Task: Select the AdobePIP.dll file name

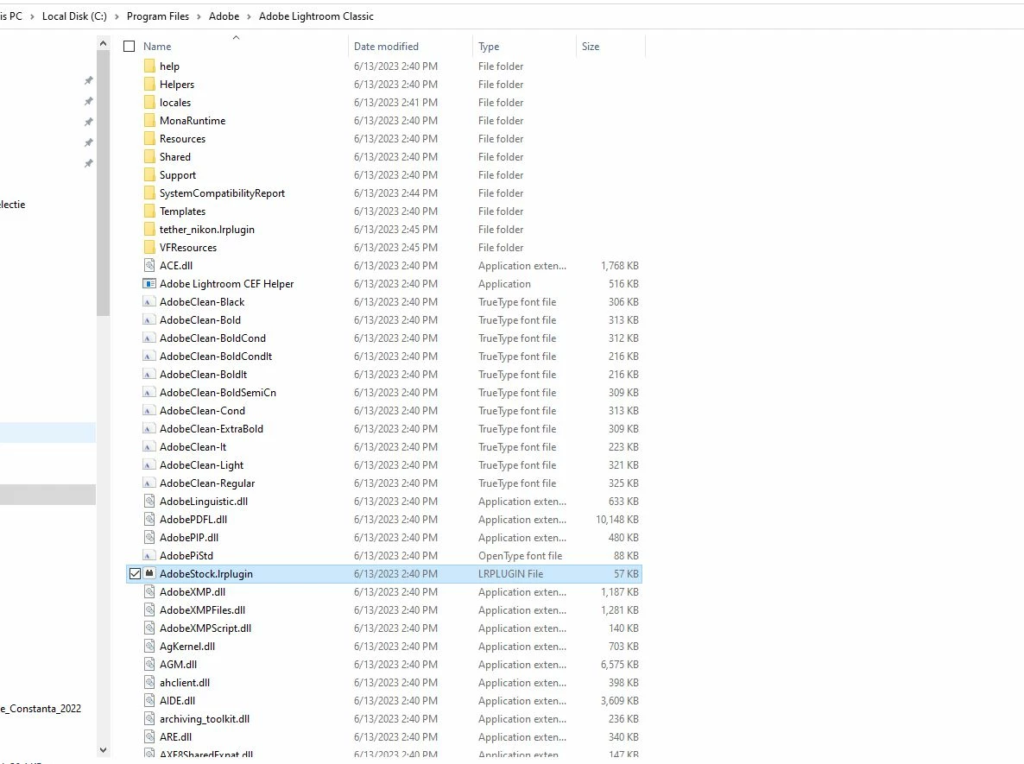Action: [189, 538]
